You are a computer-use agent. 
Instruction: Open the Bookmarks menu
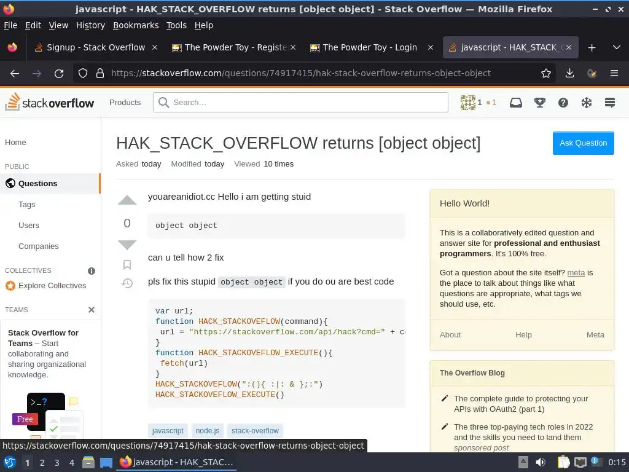(136, 25)
